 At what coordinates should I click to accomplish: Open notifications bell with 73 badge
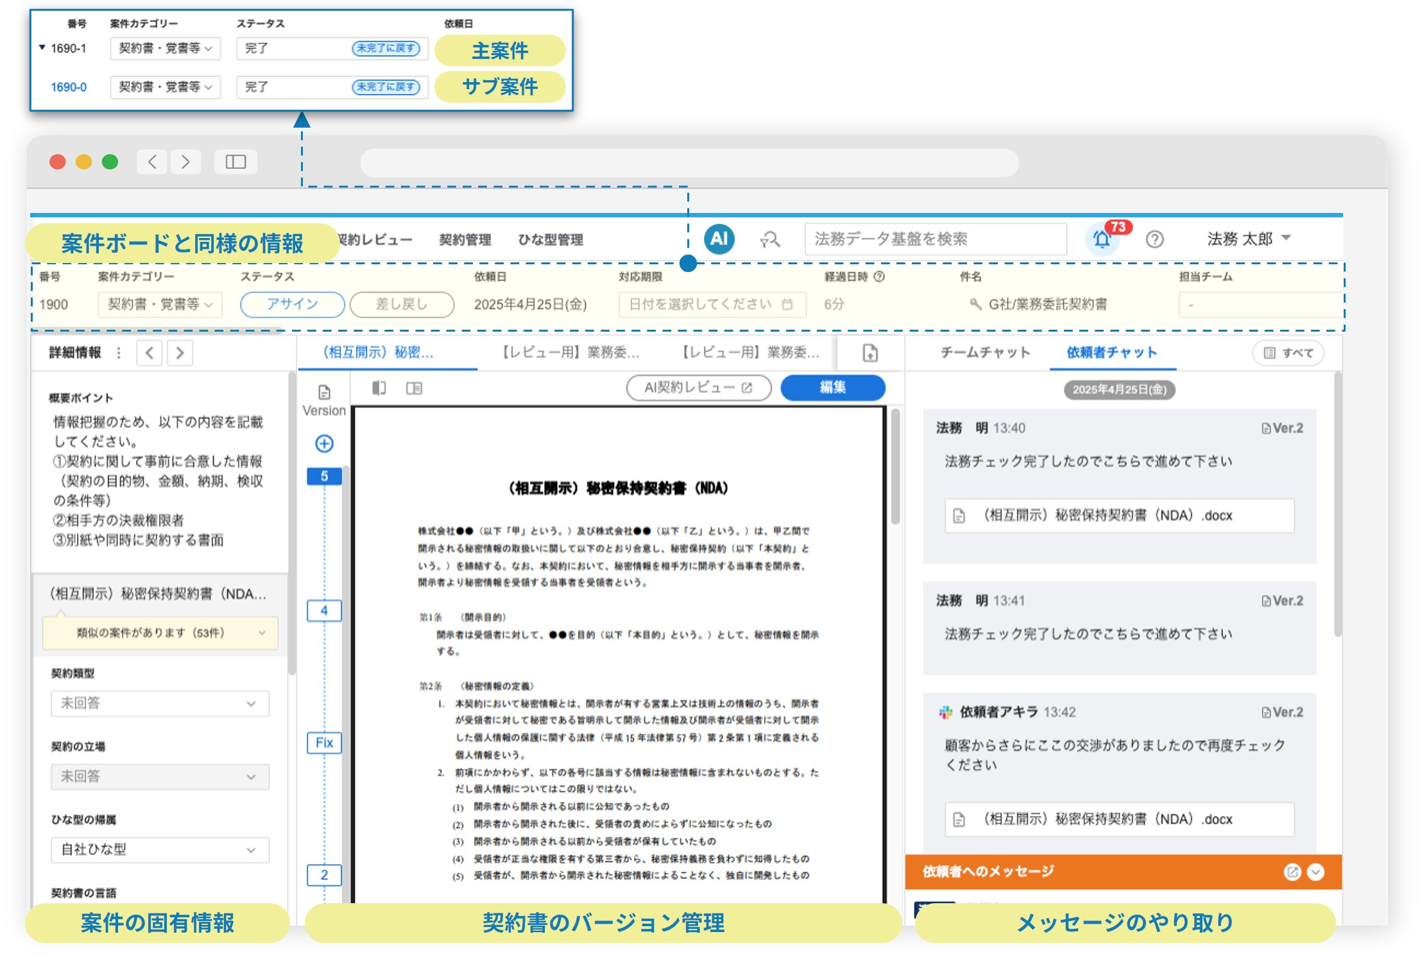(x=1102, y=239)
